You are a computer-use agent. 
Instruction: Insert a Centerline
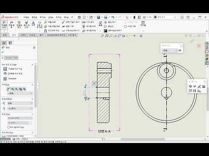point(109,26)
